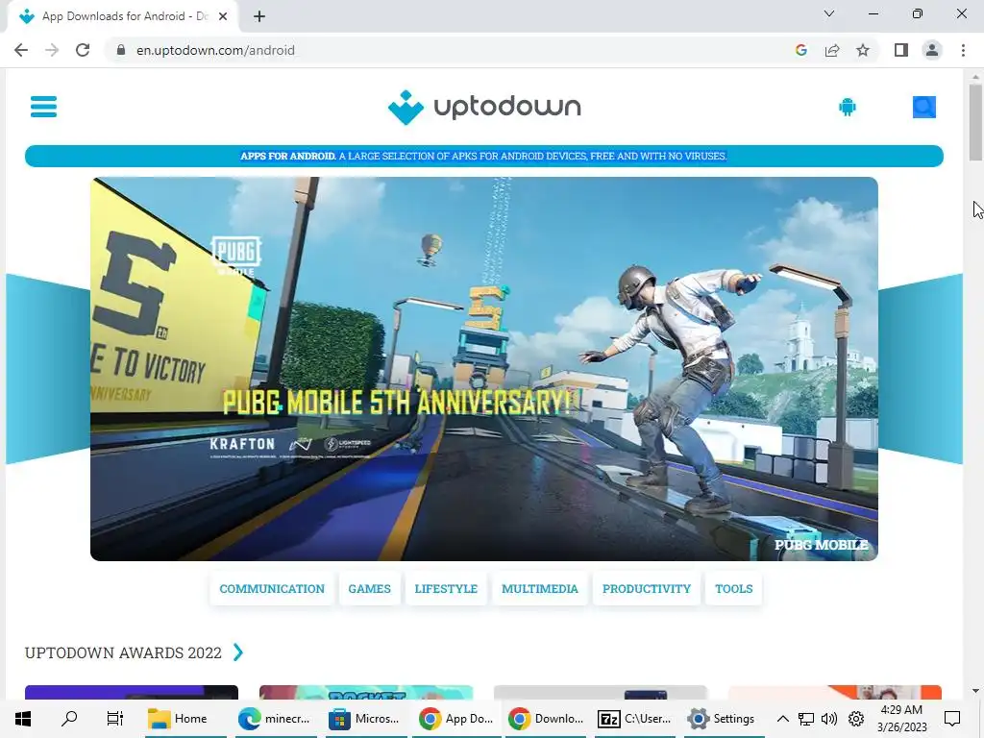Click the gear icon in system tray
984x738 pixels.
[x=856, y=719]
